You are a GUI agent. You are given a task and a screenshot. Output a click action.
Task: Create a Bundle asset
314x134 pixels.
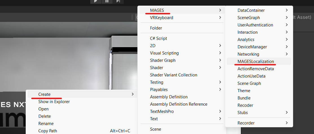point(259,98)
